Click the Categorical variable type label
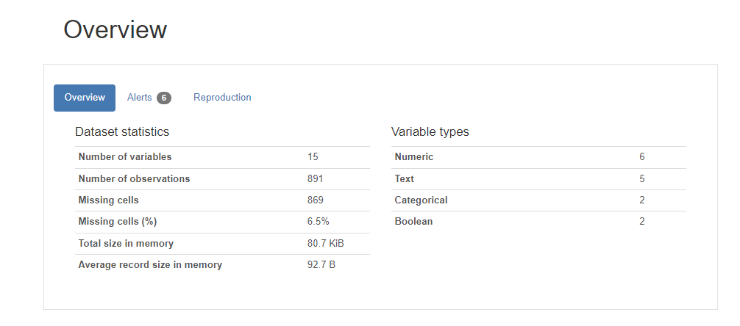Screen dimensions: 740x326 point(421,200)
